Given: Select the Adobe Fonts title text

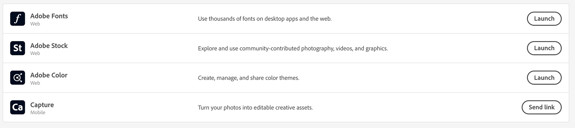Looking at the screenshot, I should [49, 16].
